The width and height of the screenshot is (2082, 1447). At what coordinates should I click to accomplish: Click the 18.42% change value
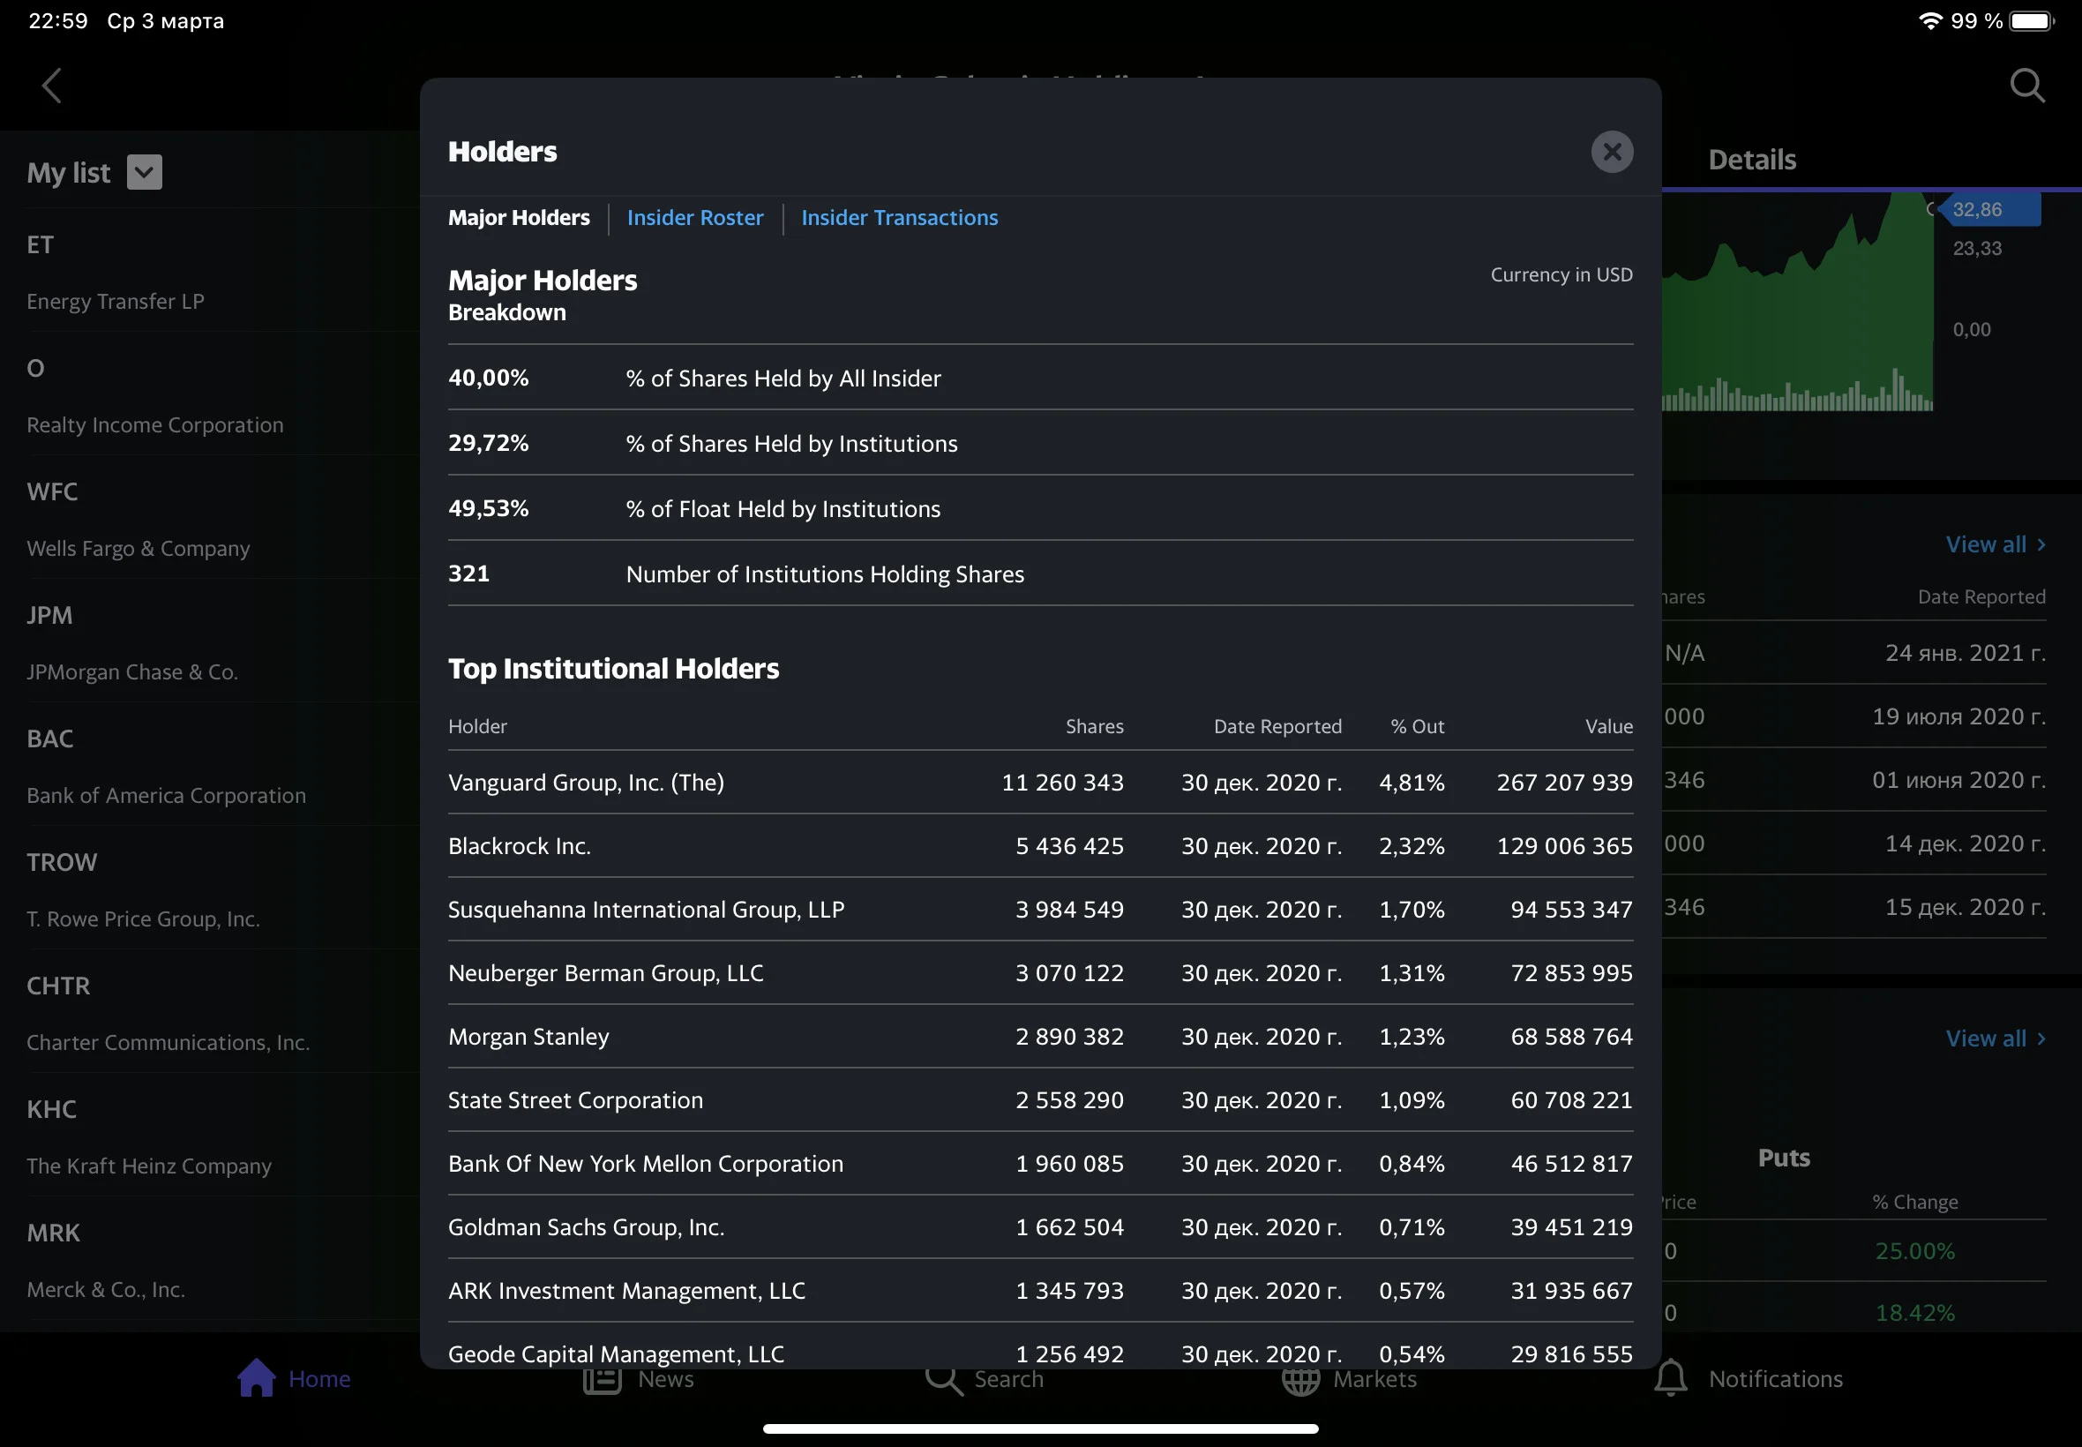click(1914, 1313)
